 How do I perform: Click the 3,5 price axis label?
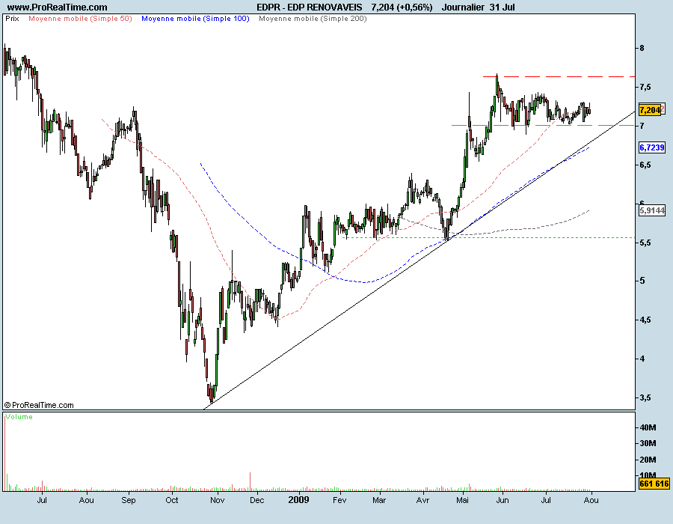645,397
